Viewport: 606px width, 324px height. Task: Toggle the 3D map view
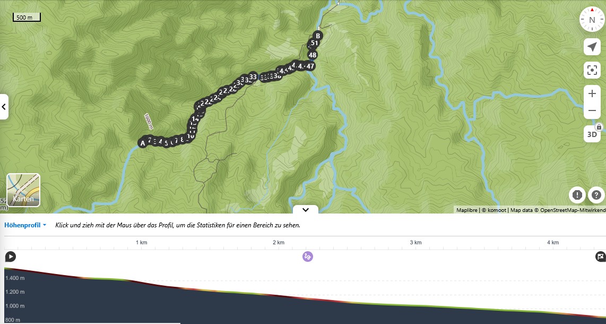click(592, 134)
